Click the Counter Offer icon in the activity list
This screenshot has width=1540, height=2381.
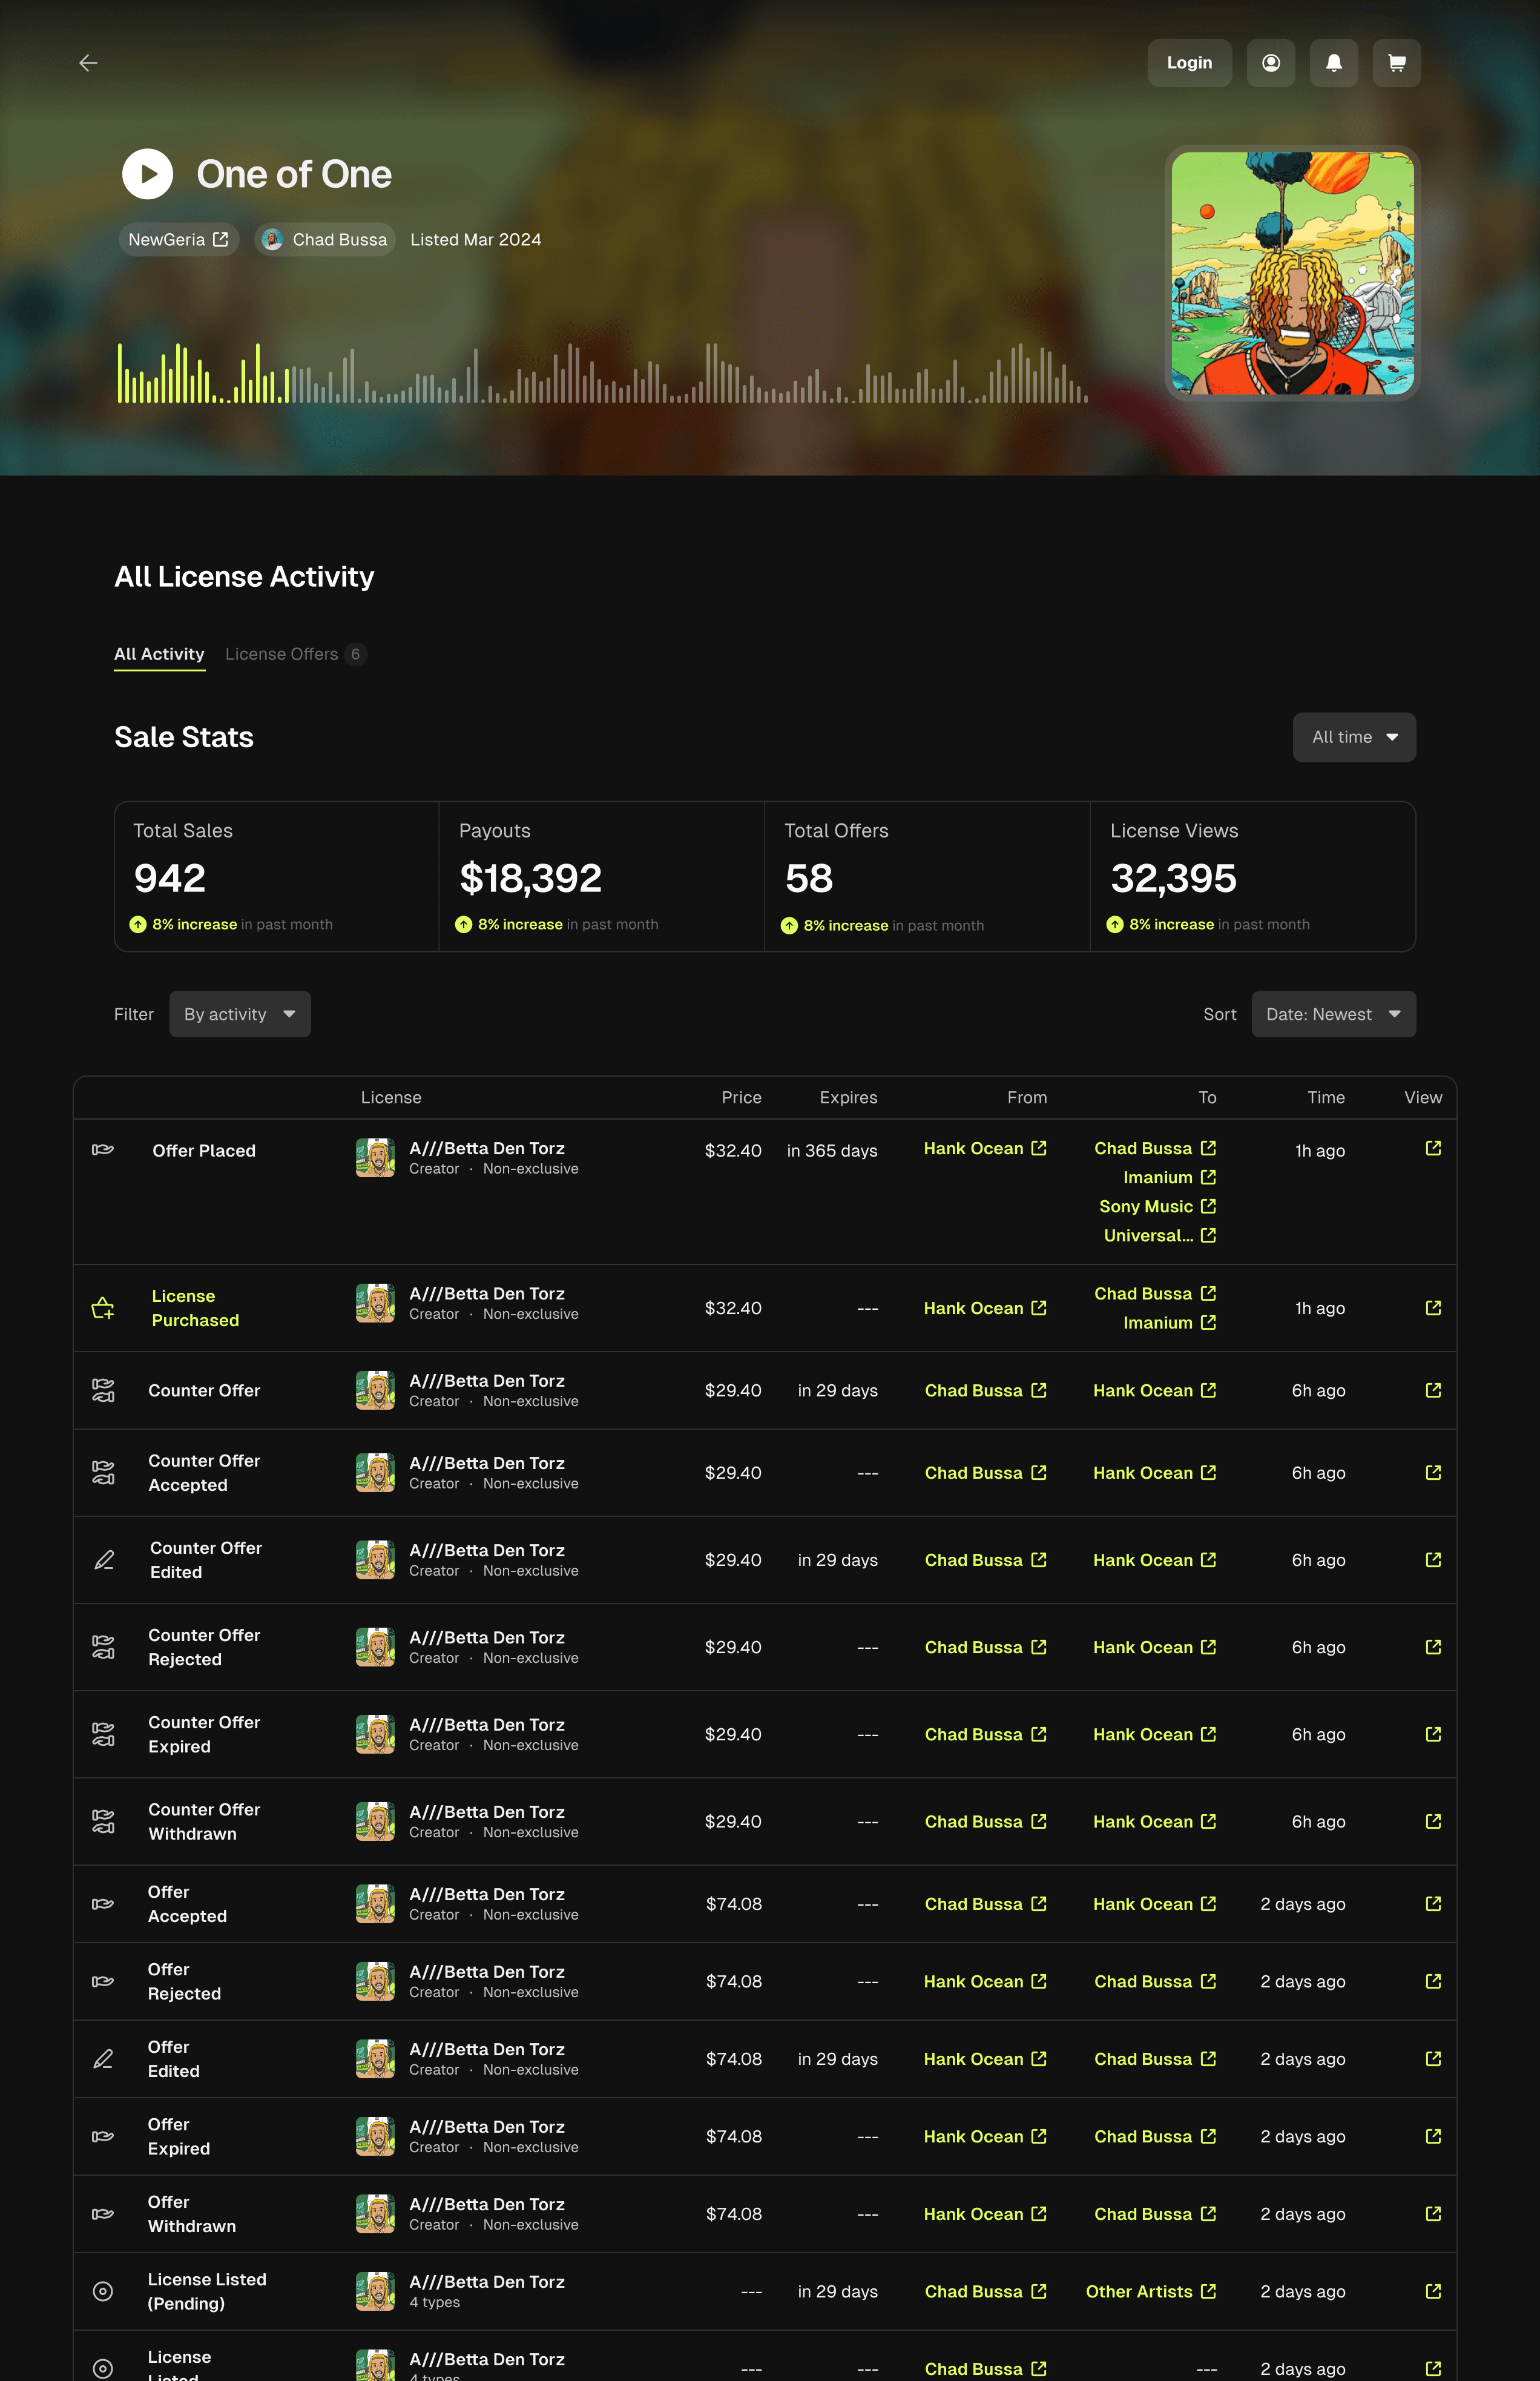[103, 1390]
